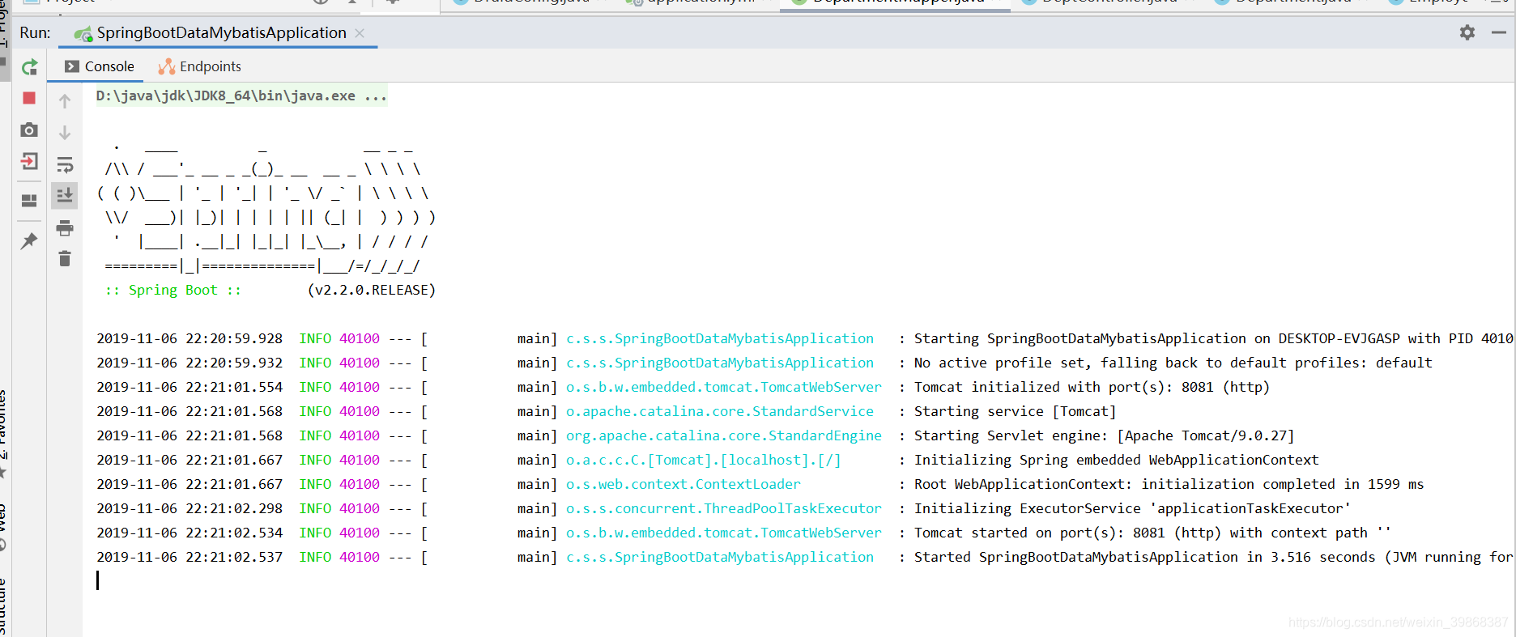Click the timestamp '2019-11-06 22:20:59.932'
Image resolution: width=1516 pixels, height=637 pixels.
[189, 363]
